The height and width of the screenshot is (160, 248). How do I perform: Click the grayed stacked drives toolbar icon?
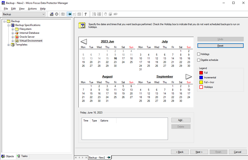point(110,14)
